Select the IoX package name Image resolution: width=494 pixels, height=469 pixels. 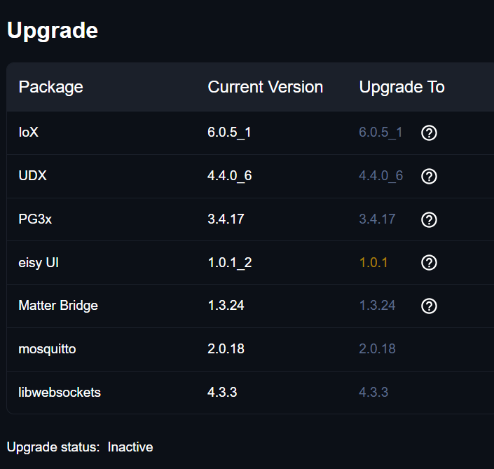pyautogui.click(x=29, y=132)
